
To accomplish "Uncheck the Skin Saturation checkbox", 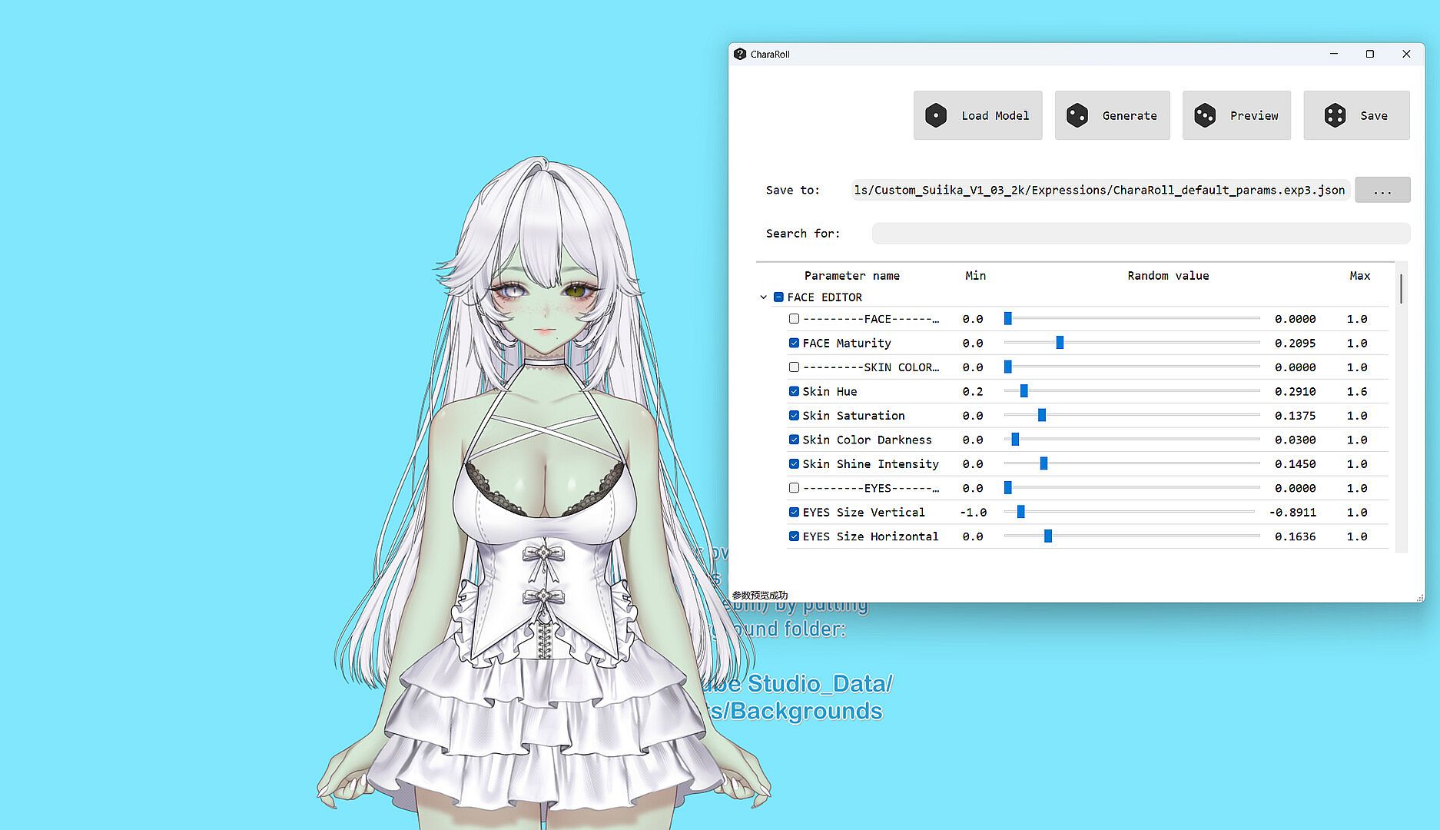I will [794, 416].
